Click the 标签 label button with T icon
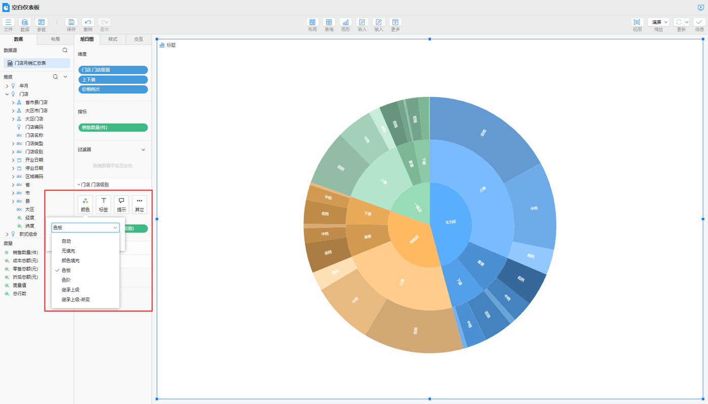The width and height of the screenshot is (708, 404). pos(103,205)
